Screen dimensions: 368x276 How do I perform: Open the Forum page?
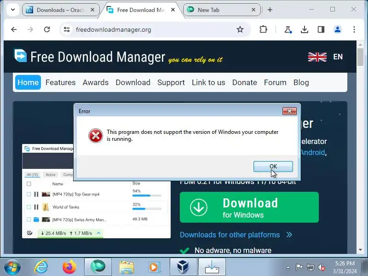click(x=275, y=82)
